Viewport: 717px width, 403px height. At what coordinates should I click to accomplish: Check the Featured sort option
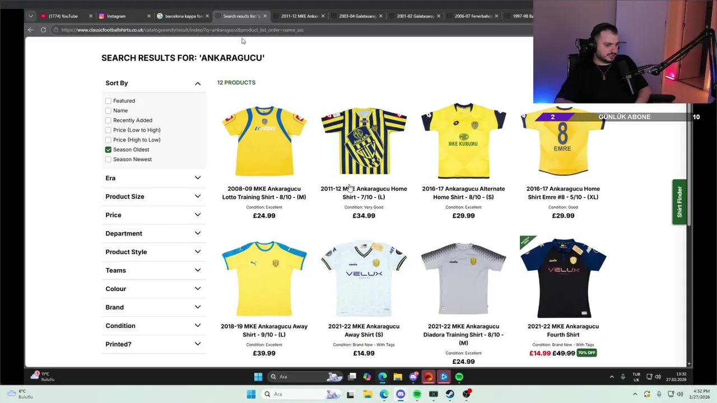click(x=108, y=101)
